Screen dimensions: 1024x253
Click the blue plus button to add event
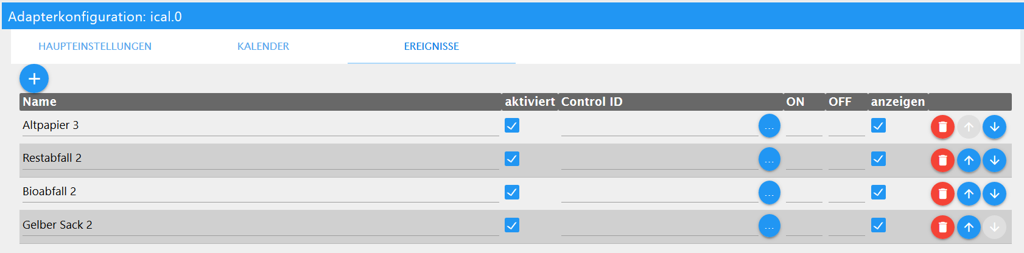(34, 78)
